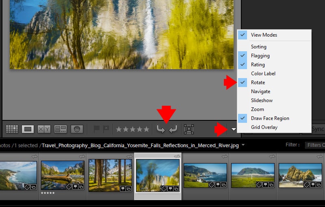Uncheck View Modes in toolbar menu
The height and width of the screenshot is (207, 325).
click(274, 35)
